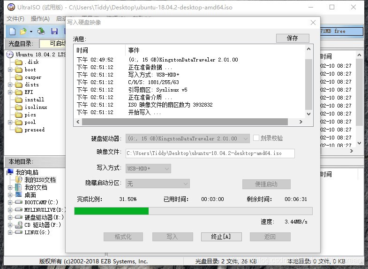Click message log scroll down arrow
Viewport: 368px width, 269px height.
point(308,114)
